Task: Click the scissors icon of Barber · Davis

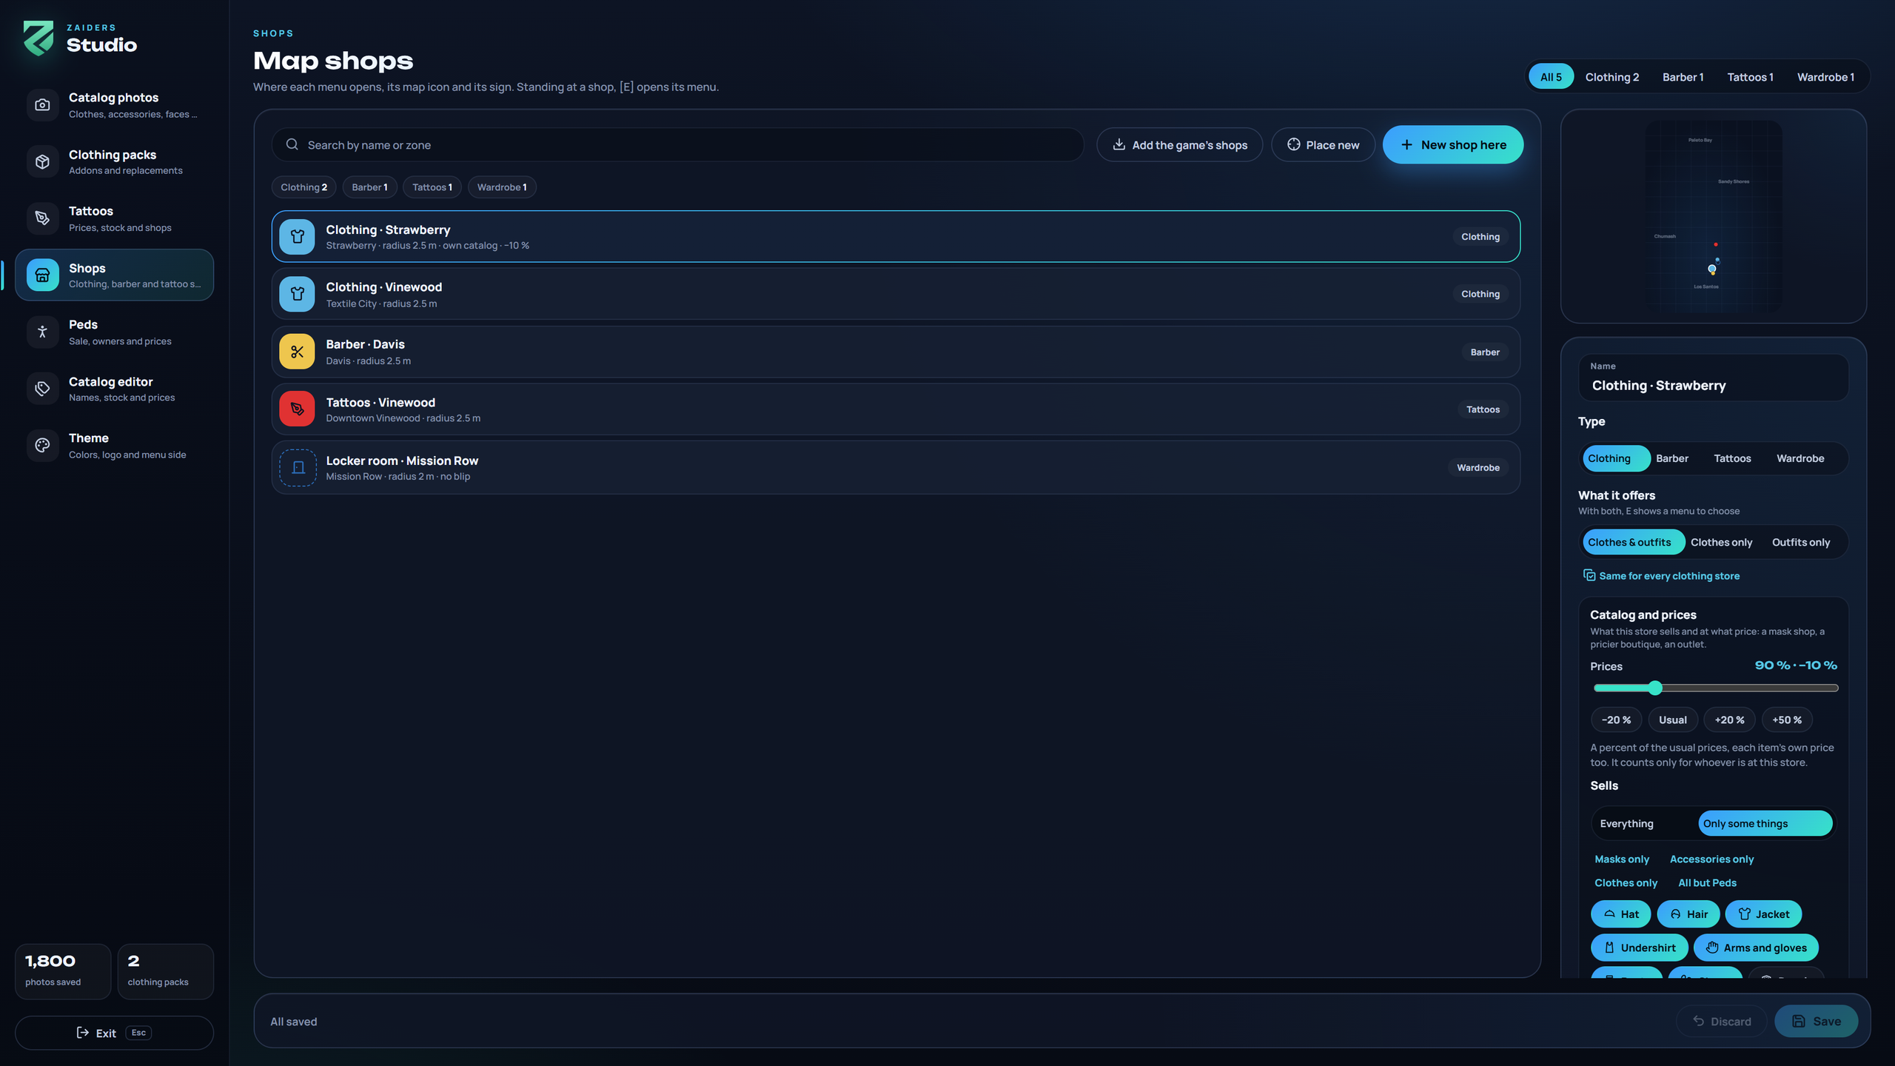Action: coord(297,352)
